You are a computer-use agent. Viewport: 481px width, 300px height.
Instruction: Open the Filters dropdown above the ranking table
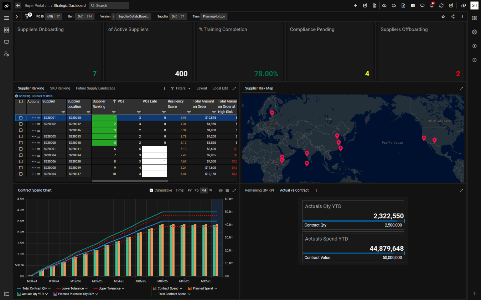(180, 88)
